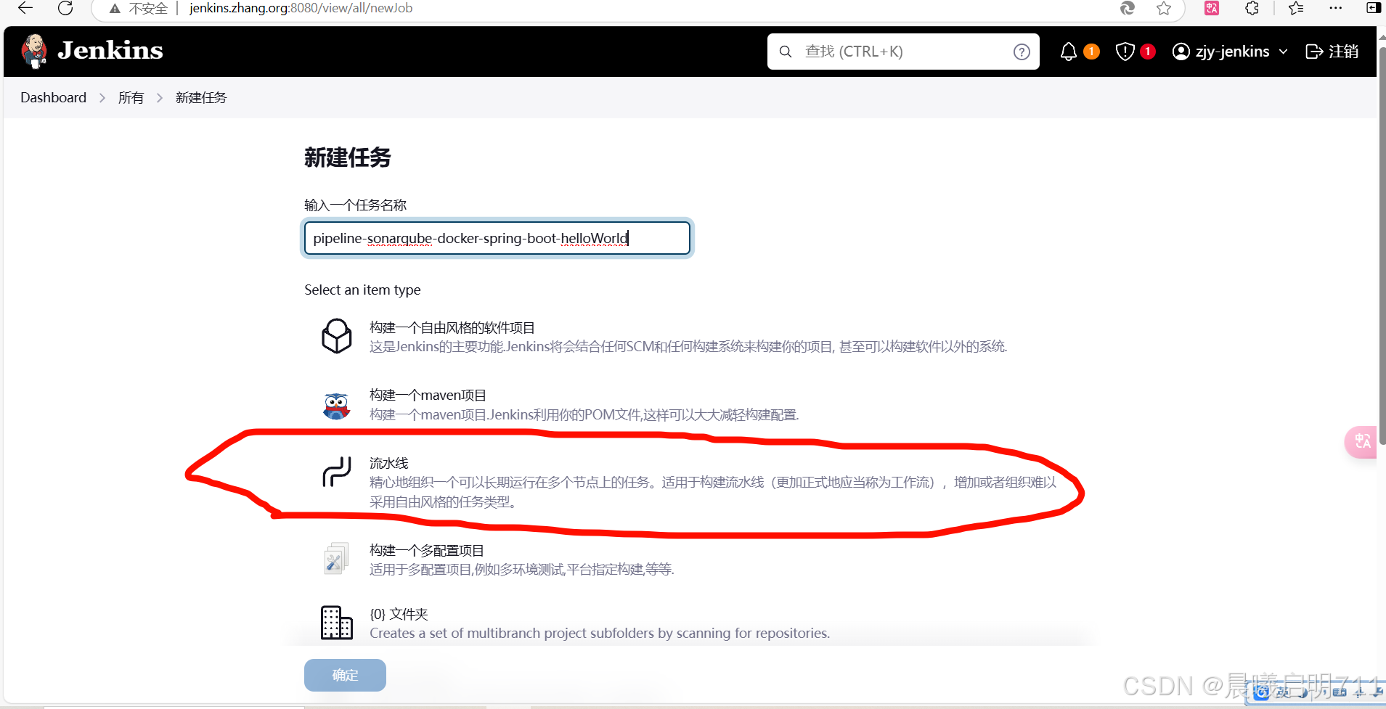The image size is (1386, 709).
Task: Click the Edge copilot swirl icon in address bar
Action: 1128,8
